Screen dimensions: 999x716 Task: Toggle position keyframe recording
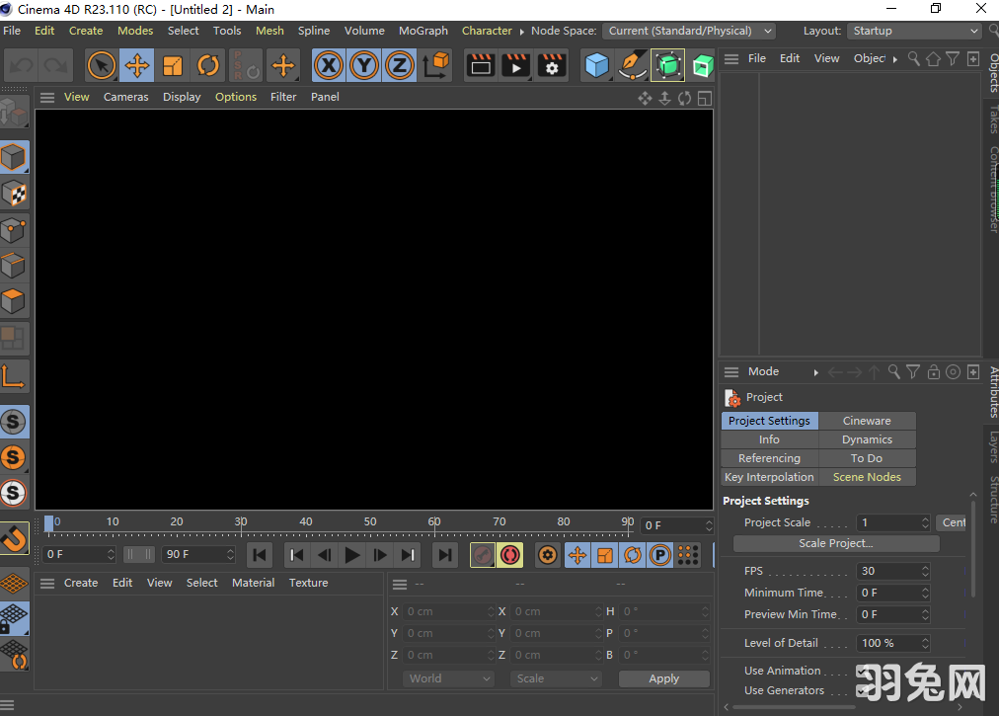coord(577,555)
